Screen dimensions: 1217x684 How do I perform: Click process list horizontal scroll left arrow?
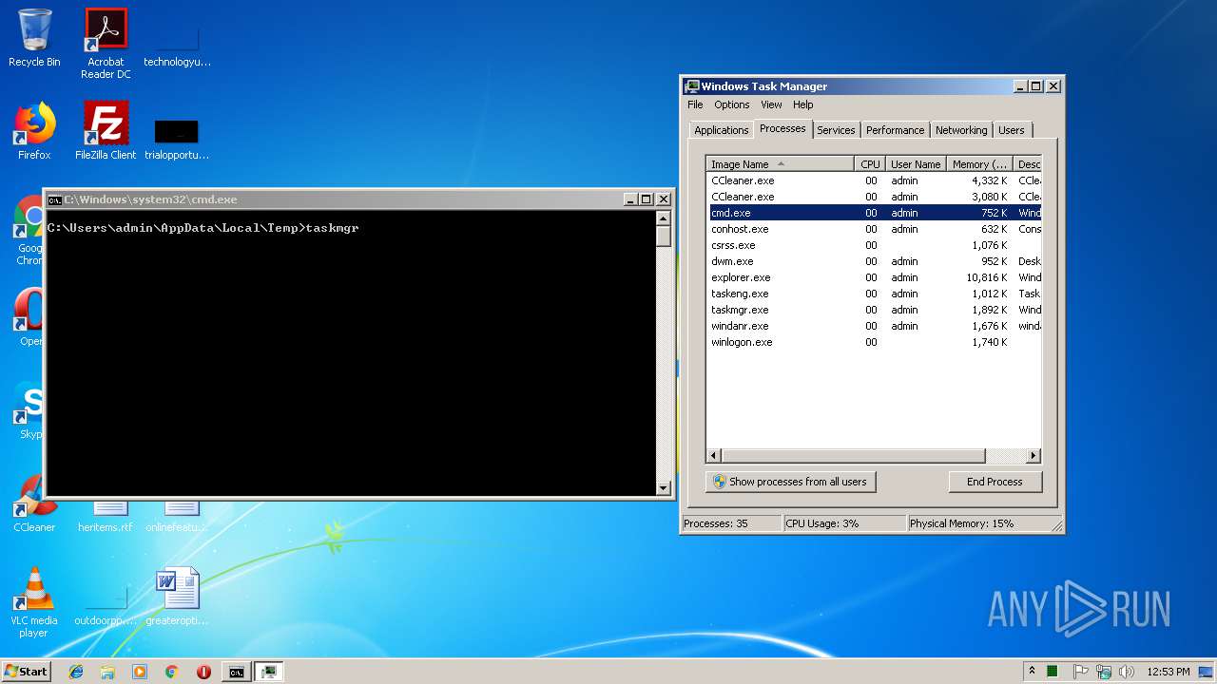tap(715, 456)
